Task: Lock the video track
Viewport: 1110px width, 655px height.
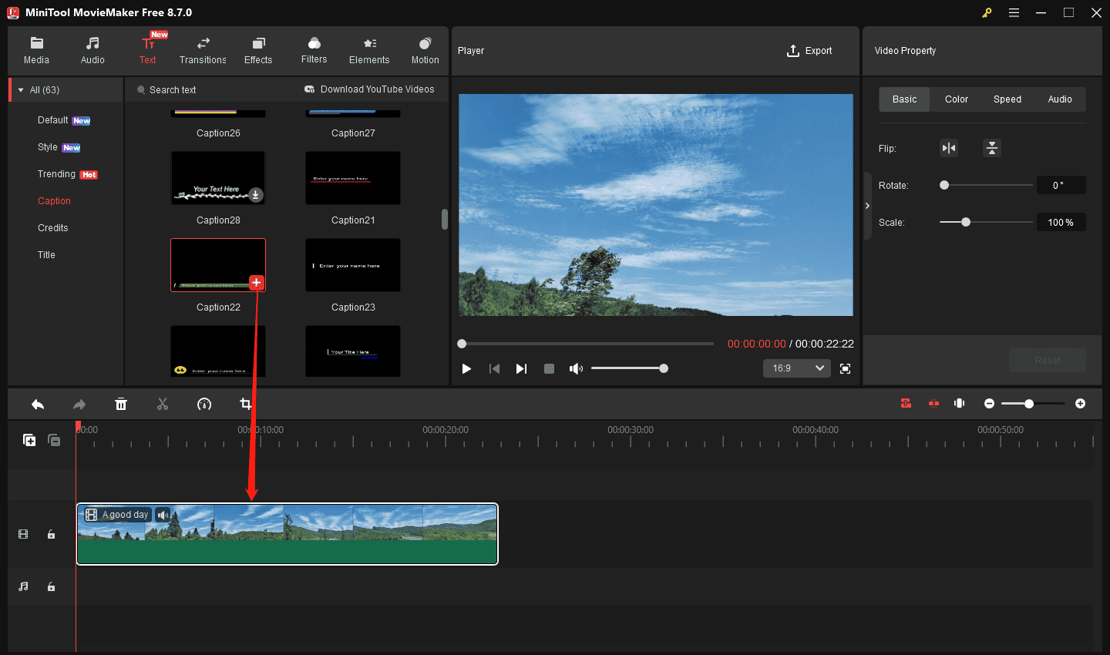Action: (x=51, y=534)
